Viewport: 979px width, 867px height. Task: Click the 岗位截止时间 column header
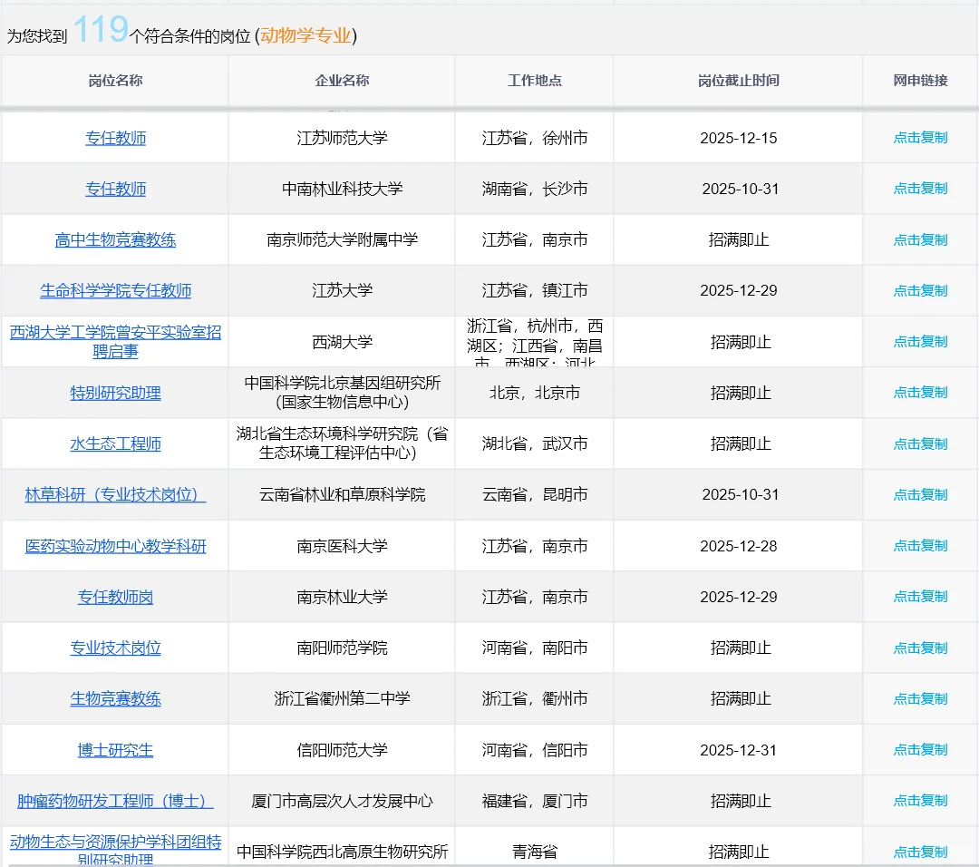click(x=739, y=81)
